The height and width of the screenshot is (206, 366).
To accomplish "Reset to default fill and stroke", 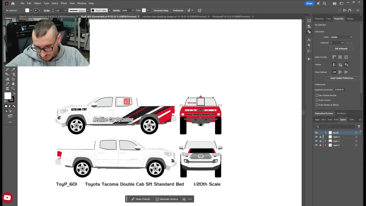I will [6, 101].
